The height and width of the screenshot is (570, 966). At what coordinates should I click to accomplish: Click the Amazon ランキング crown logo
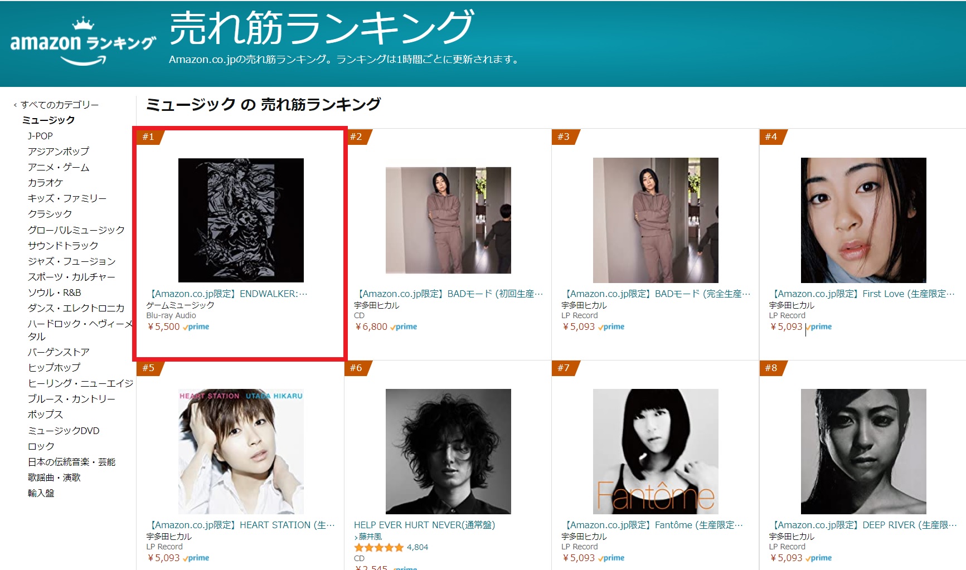click(83, 41)
